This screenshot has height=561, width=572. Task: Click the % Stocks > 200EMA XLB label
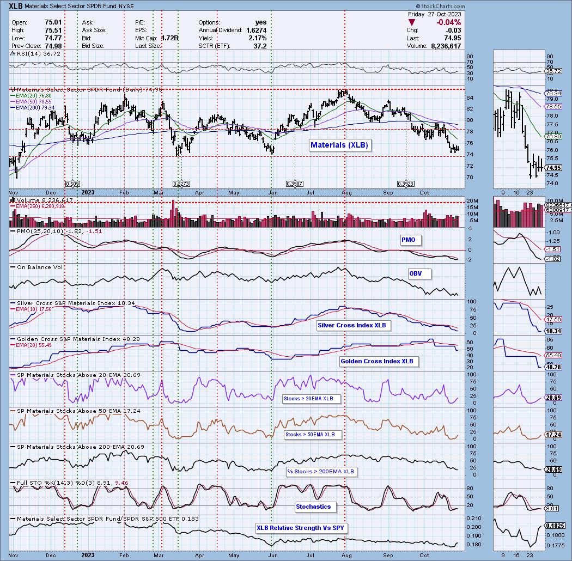tap(320, 471)
